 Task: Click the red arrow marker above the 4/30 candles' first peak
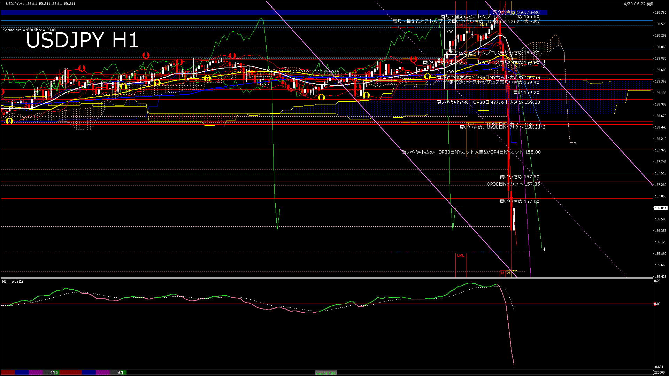point(82,68)
